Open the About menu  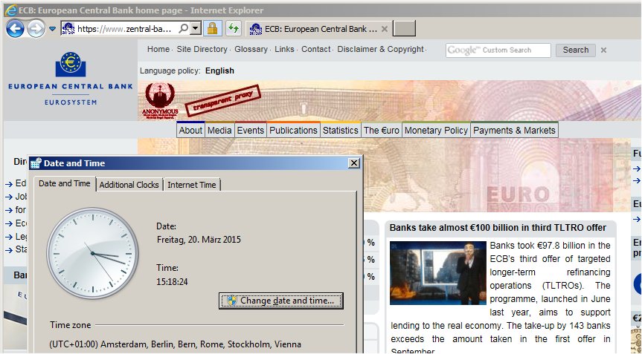(190, 131)
